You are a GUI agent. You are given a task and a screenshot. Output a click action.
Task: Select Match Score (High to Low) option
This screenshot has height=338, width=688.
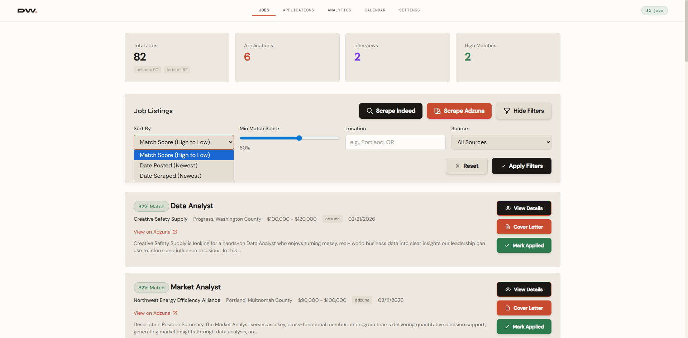tap(184, 155)
